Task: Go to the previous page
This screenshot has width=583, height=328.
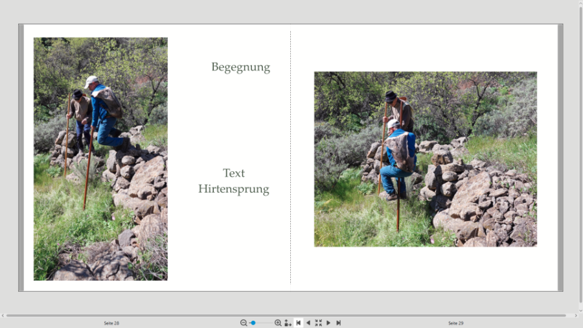Action: point(308,323)
